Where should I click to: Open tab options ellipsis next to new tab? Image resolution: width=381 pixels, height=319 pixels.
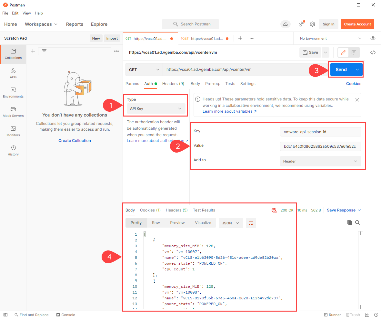coord(252,38)
